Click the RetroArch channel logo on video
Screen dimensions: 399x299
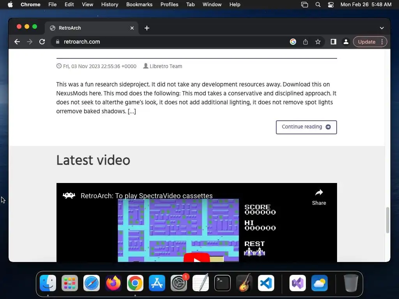[69, 195]
